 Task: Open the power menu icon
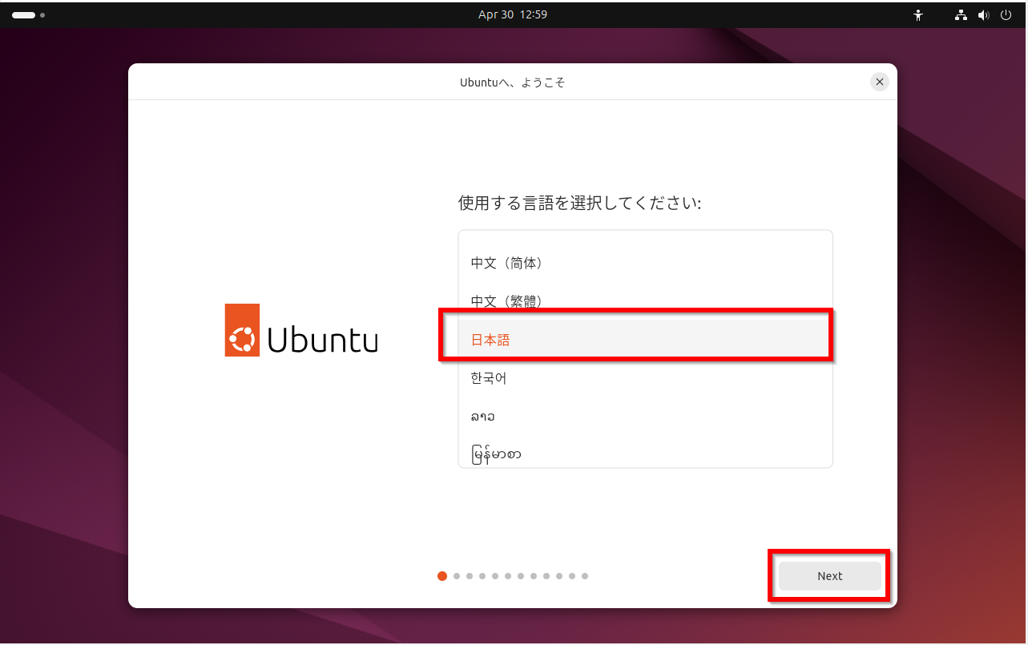click(1006, 14)
